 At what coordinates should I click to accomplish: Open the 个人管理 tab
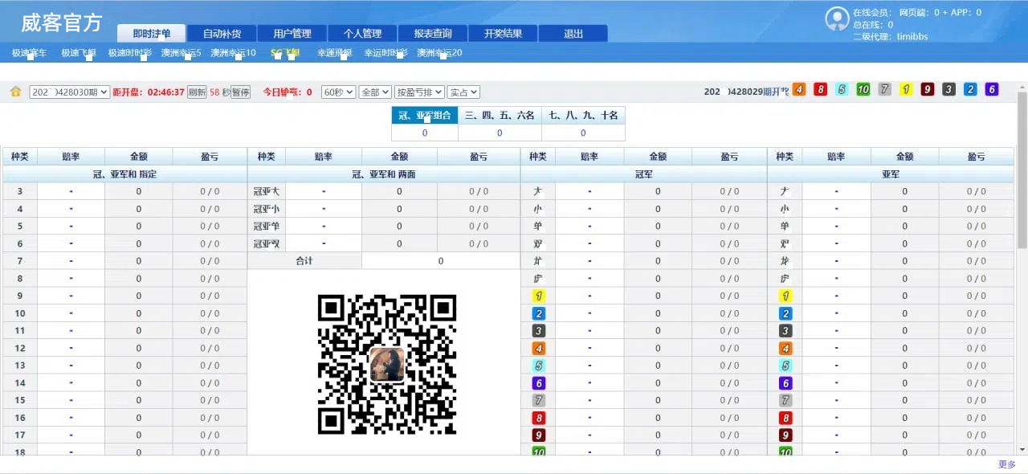click(x=362, y=34)
